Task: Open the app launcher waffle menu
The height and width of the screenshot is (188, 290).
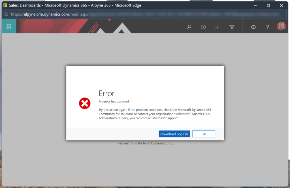Action: pos(9,26)
